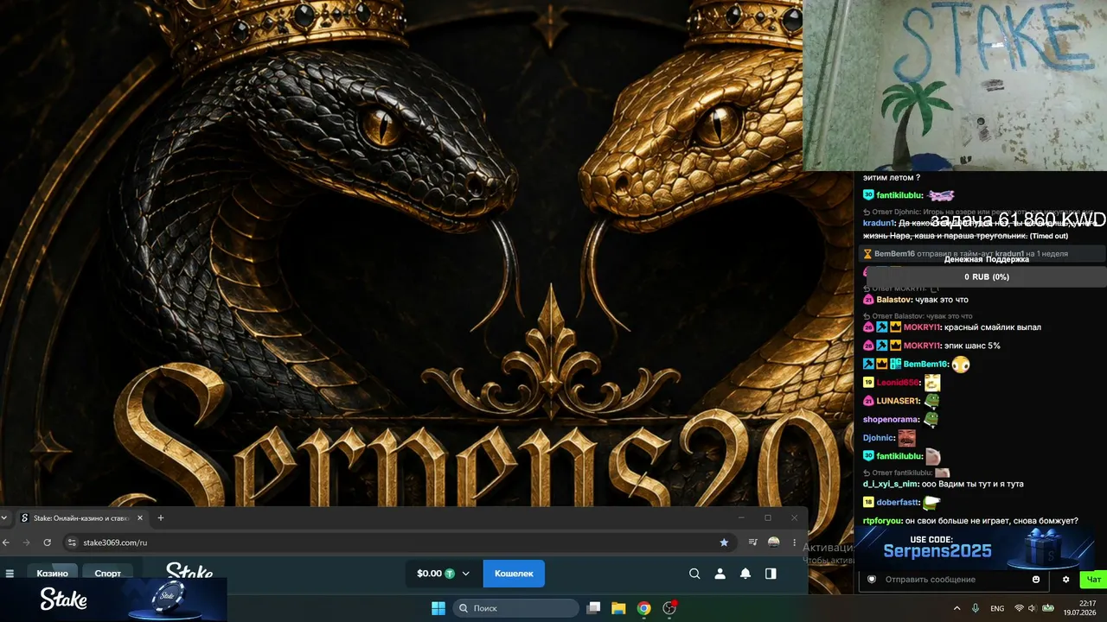Open the shopenorama username in chat
This screenshot has height=622, width=1107.
[x=889, y=420]
